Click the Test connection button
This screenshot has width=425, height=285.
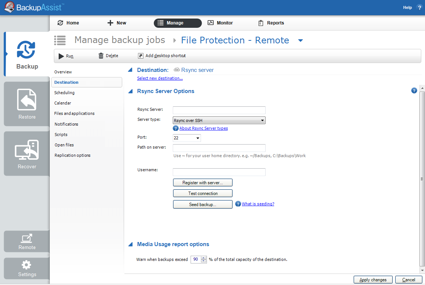(x=203, y=193)
